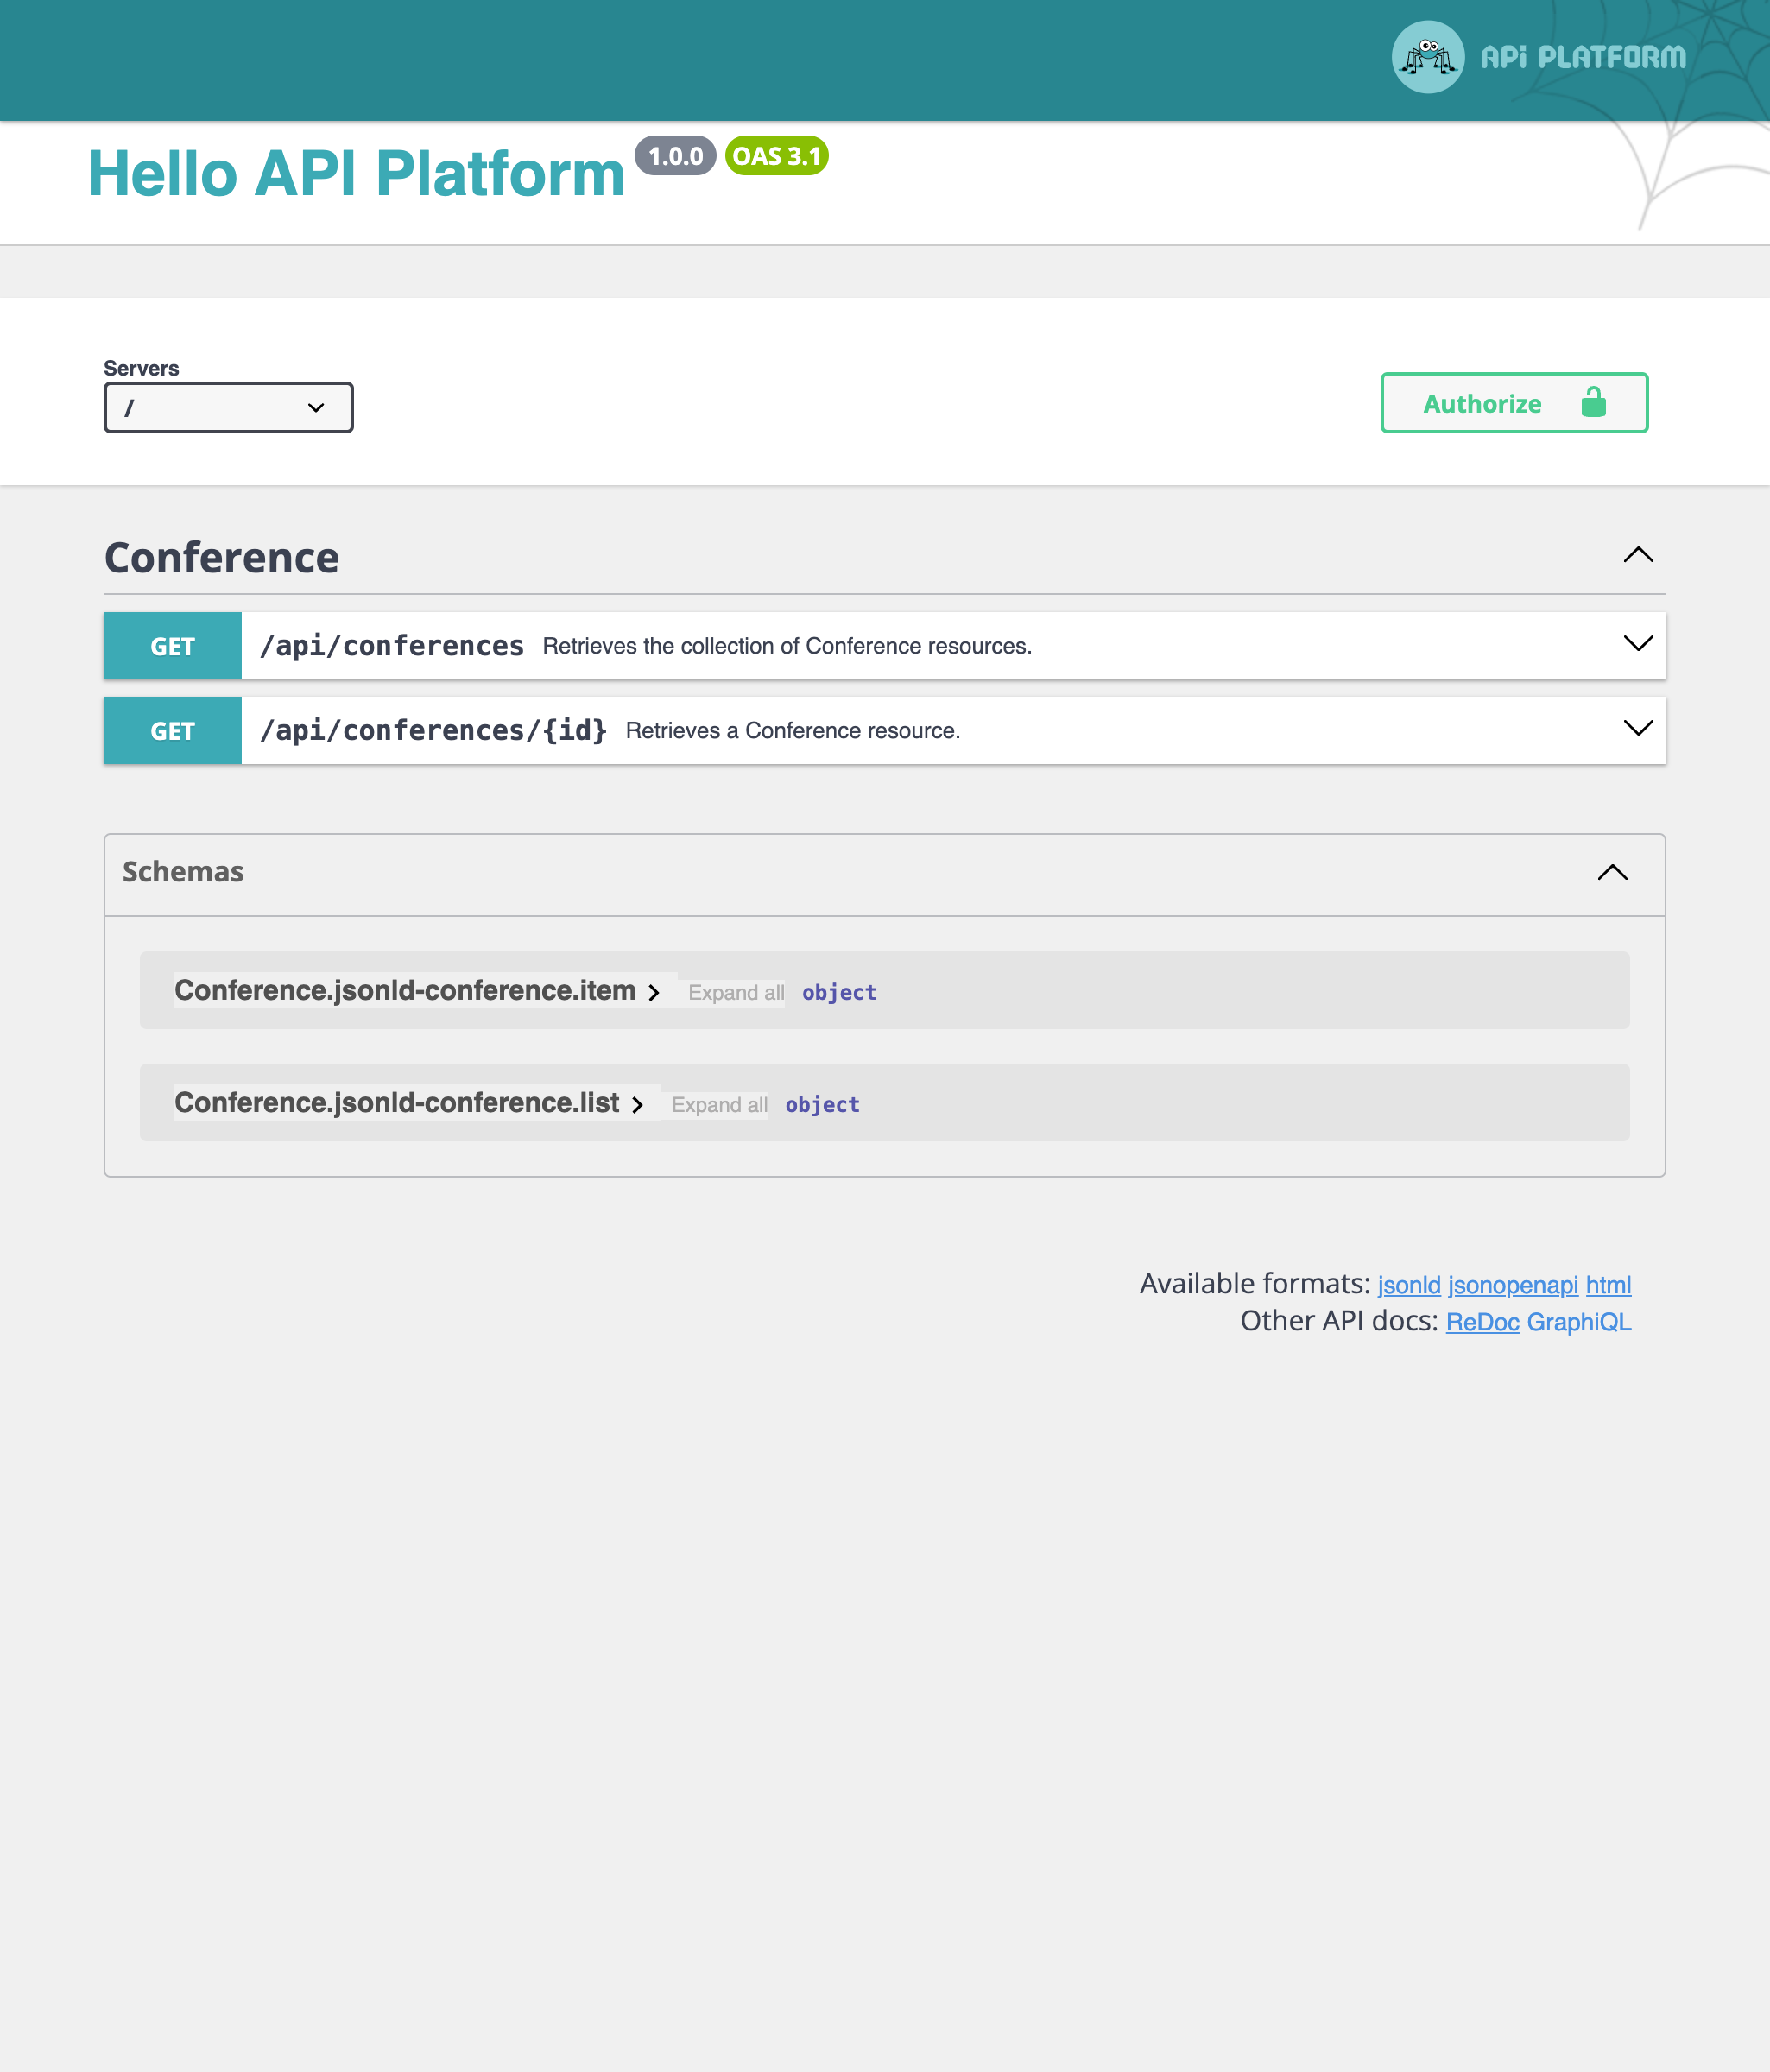Click Expand all next to conference.list schema
This screenshot has width=1770, height=2072.
click(719, 1105)
